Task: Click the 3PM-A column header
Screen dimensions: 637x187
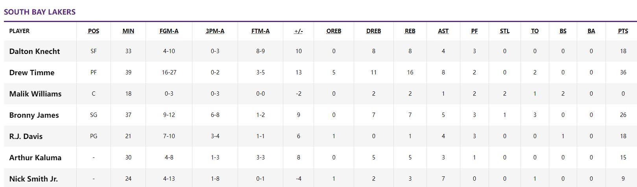Action: [x=215, y=31]
